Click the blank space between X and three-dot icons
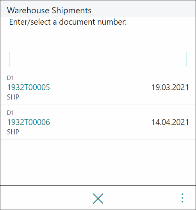Screen dimensions: 196x210 click(x=142, y=198)
